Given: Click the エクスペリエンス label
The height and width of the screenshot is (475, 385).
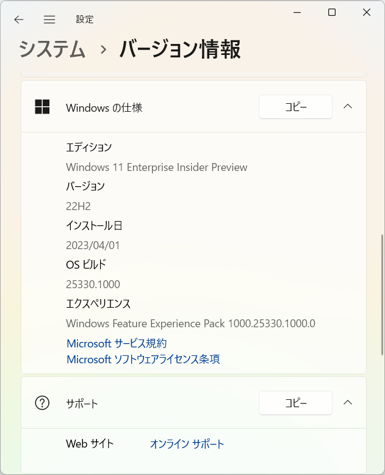Looking at the screenshot, I should tap(98, 304).
